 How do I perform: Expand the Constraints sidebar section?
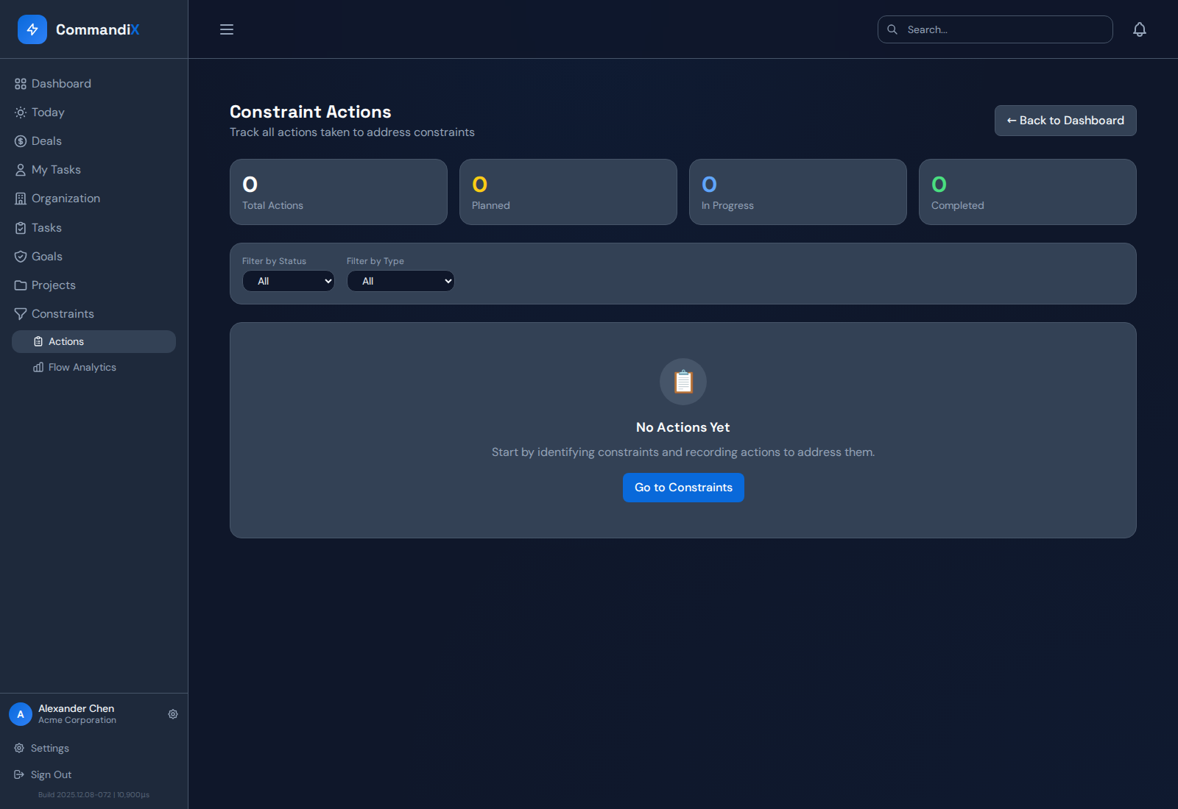coord(94,314)
